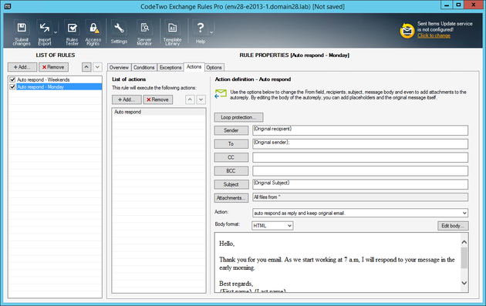Launch the Rules Tester
This screenshot has height=306, width=486.
coord(72,32)
